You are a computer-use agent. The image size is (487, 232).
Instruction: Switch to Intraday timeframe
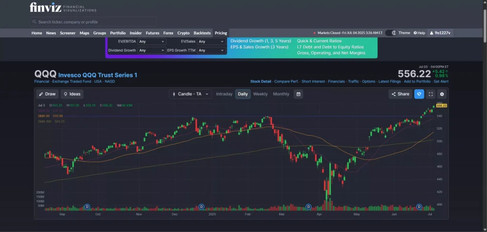tap(224, 94)
